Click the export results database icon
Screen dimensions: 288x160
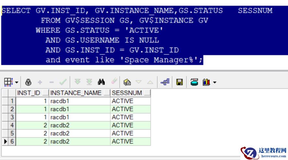click(x=194, y=82)
